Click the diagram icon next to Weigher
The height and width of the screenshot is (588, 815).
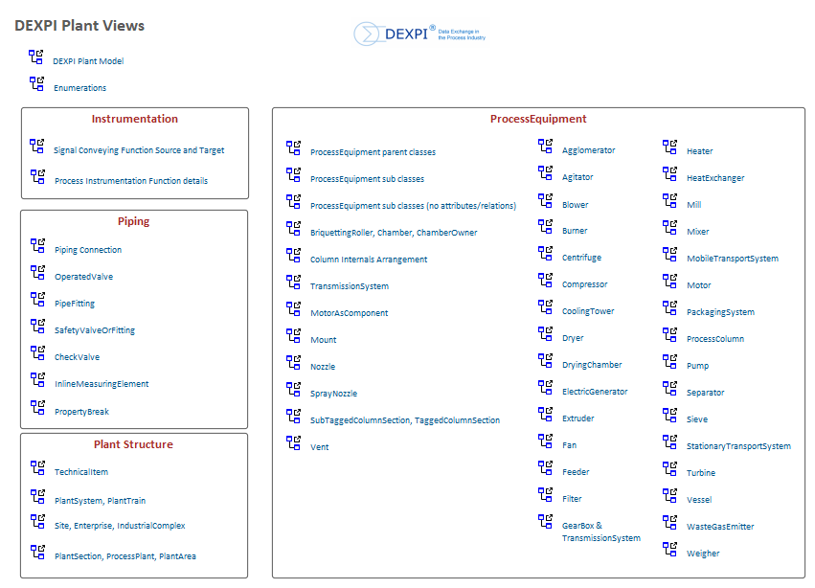[669, 550]
